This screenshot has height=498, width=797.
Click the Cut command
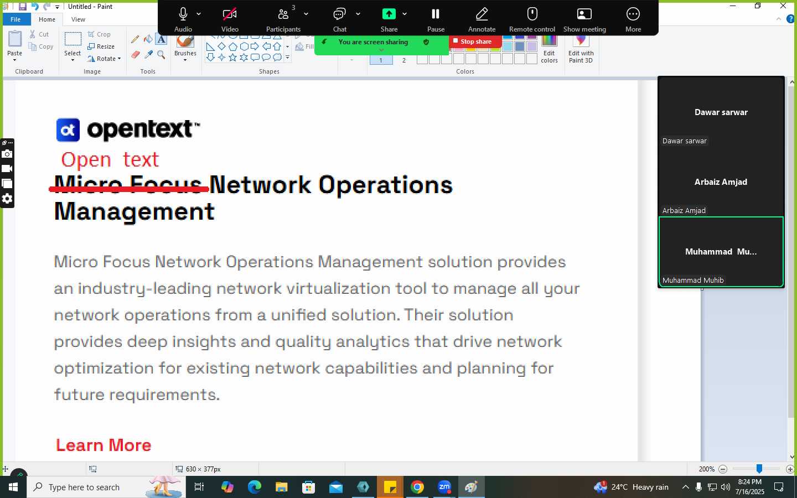39,34
